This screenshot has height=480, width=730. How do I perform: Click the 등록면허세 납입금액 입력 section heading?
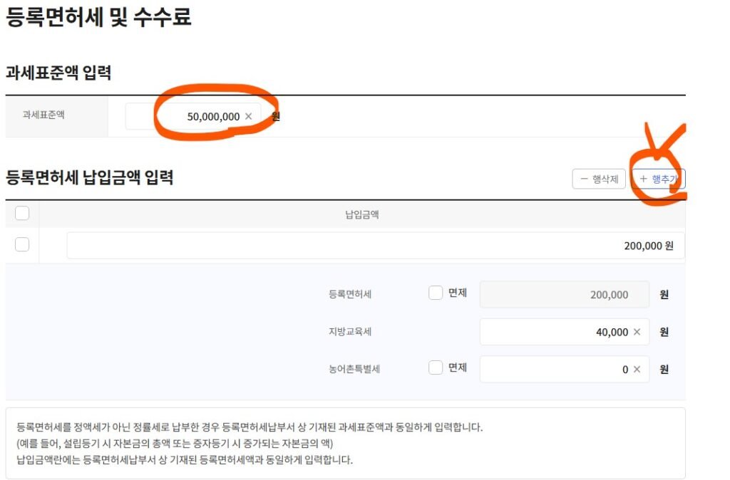pyautogui.click(x=89, y=177)
